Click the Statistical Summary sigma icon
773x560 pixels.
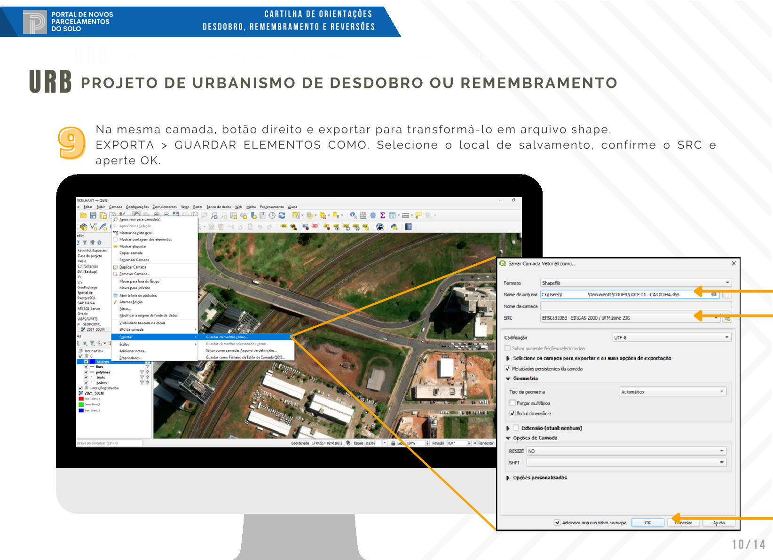coord(383,215)
